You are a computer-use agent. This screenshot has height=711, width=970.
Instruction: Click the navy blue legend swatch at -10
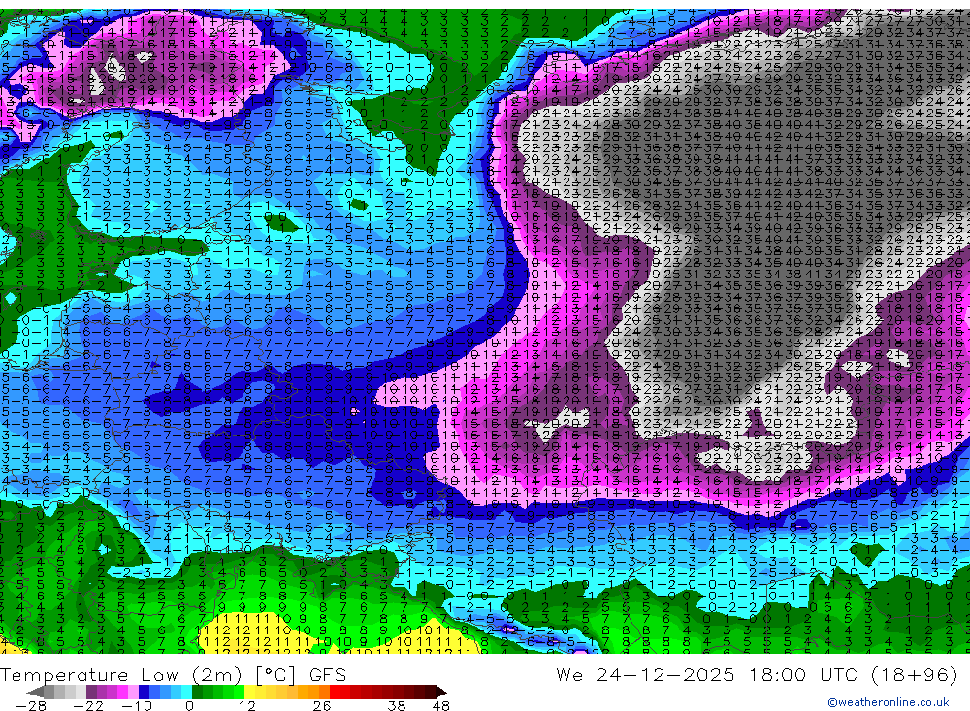tap(145, 693)
